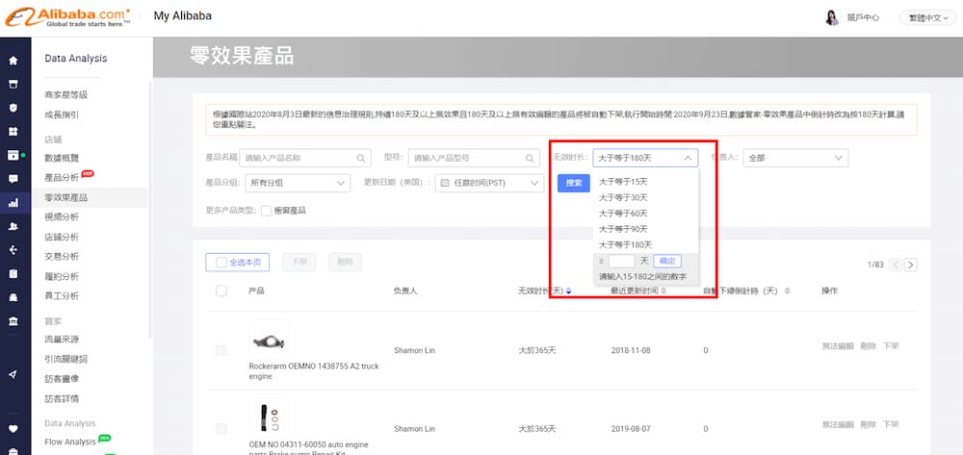Click the paper plane icon in sidebar

(13, 374)
